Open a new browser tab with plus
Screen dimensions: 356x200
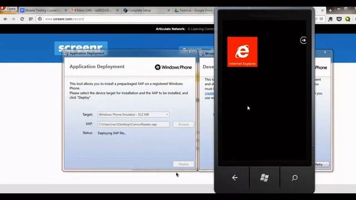coord(330,11)
